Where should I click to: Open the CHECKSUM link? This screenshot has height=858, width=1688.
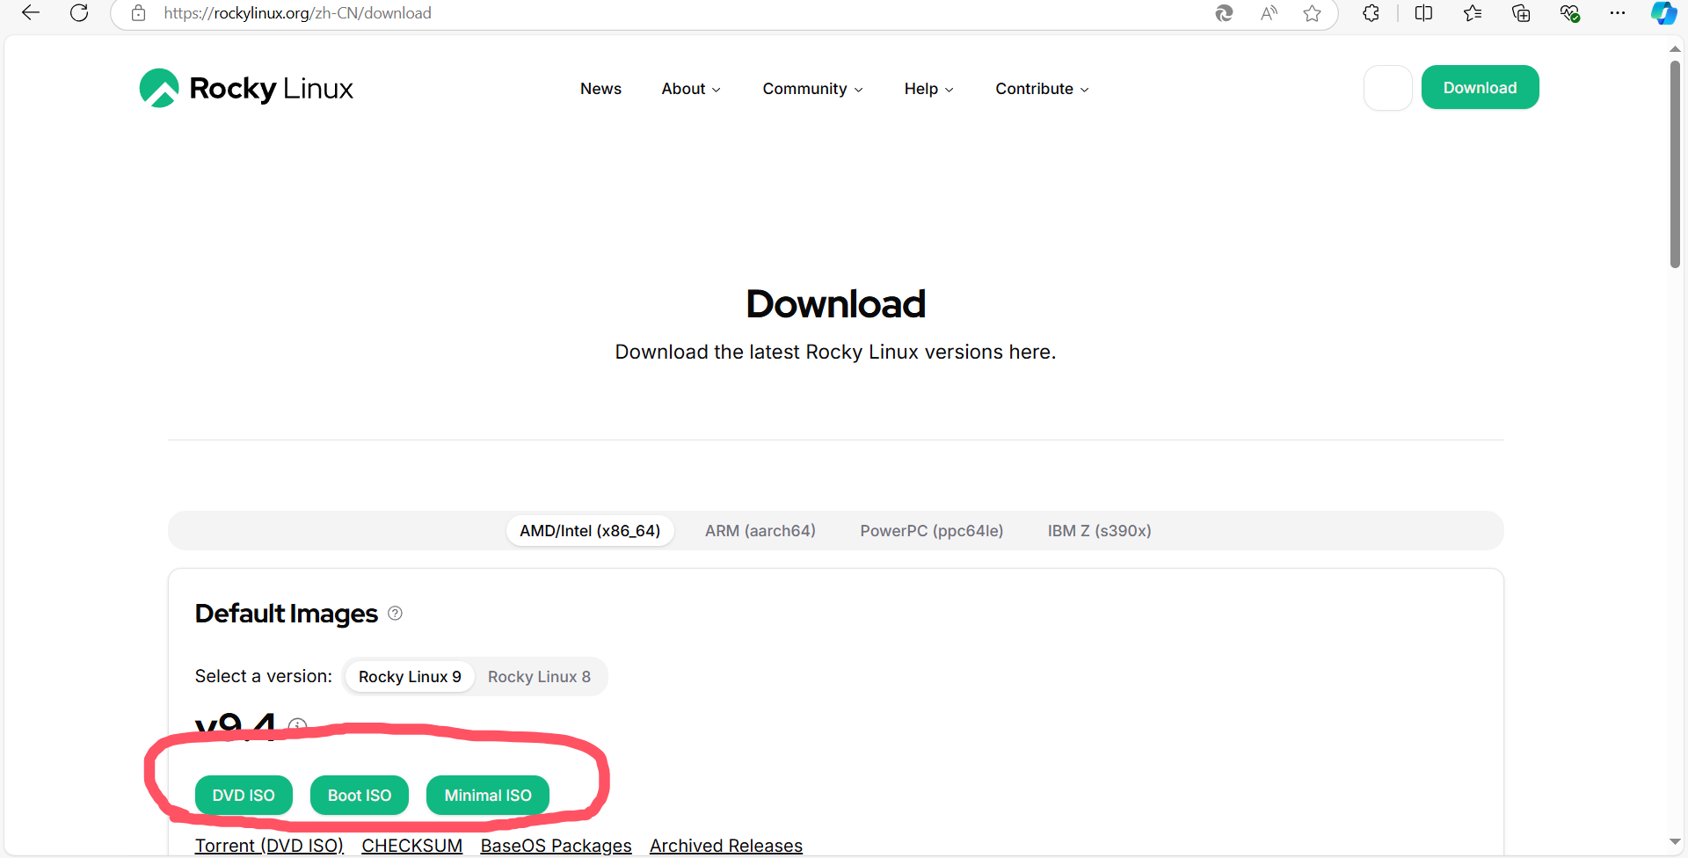click(411, 846)
